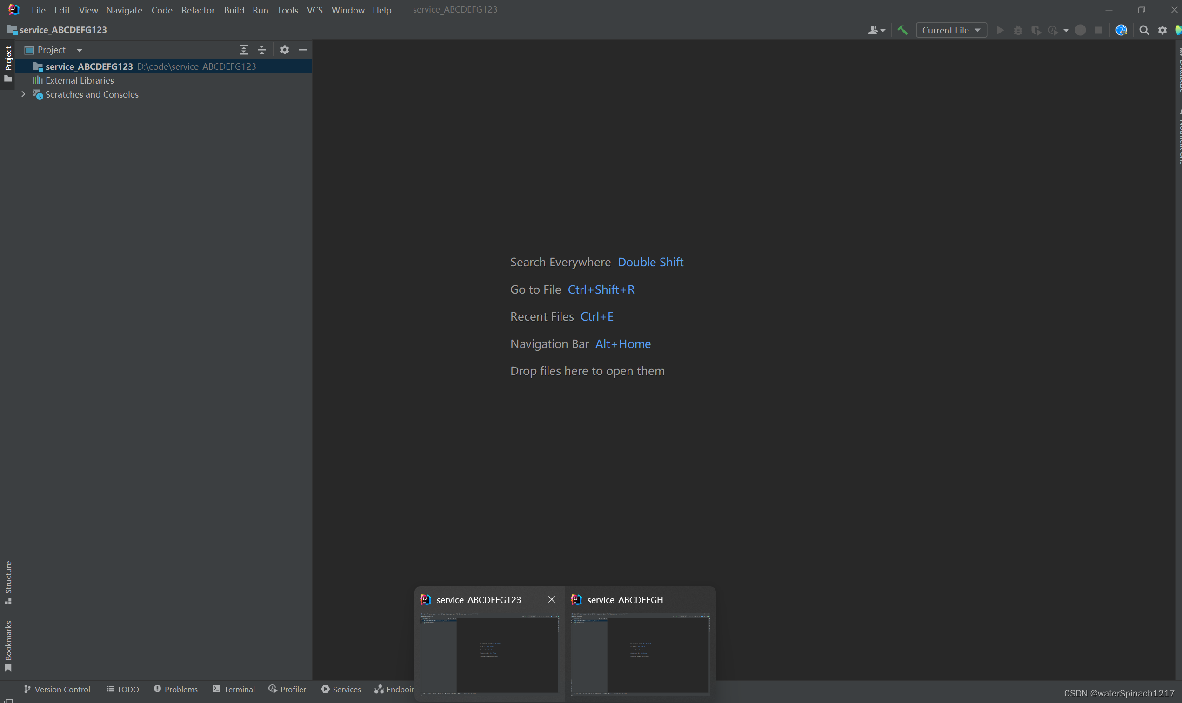Click the Search Everywhere magnifier icon
This screenshot has height=703, width=1182.
click(1143, 30)
